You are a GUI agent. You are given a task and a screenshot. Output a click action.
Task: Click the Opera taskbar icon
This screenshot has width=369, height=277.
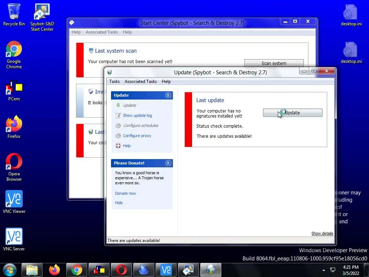coord(121,270)
